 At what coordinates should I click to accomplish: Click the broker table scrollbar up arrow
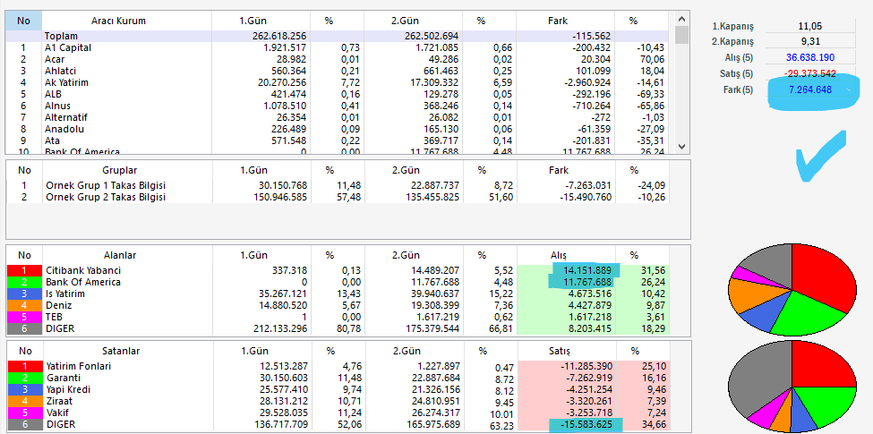coord(681,19)
